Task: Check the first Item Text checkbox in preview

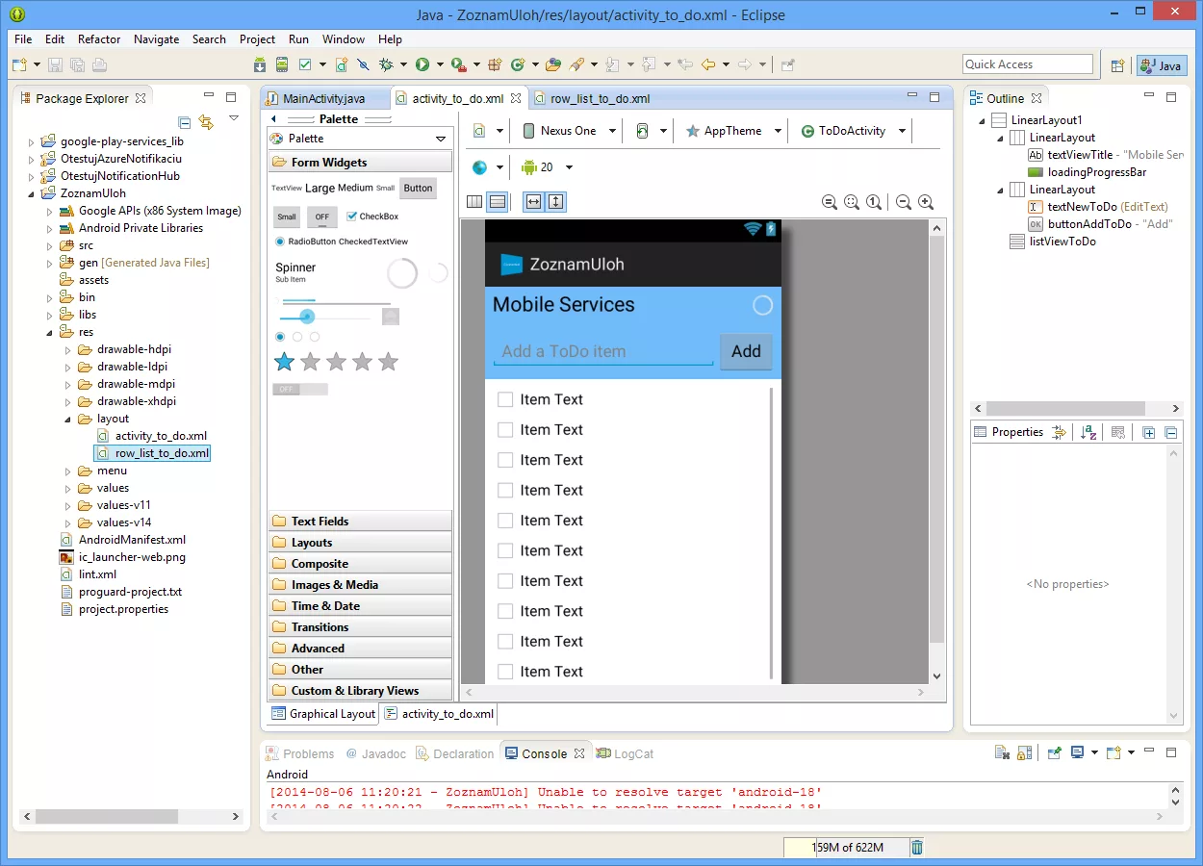Action: [505, 399]
